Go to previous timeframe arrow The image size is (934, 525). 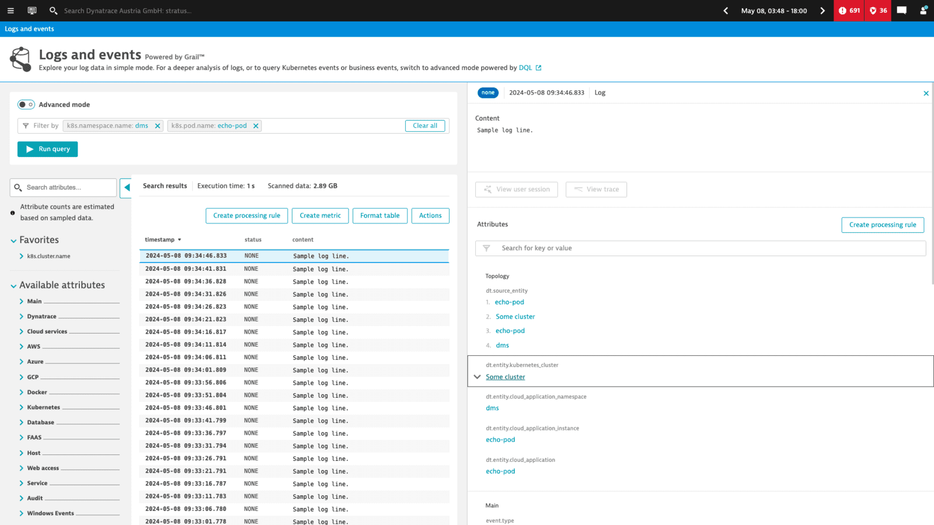coord(726,10)
